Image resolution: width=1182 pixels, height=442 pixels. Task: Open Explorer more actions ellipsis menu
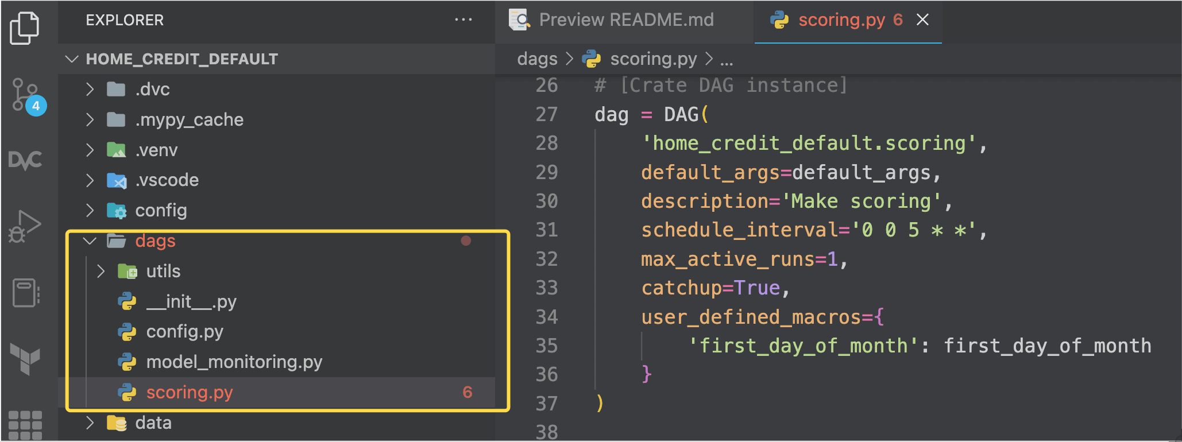pos(463,20)
